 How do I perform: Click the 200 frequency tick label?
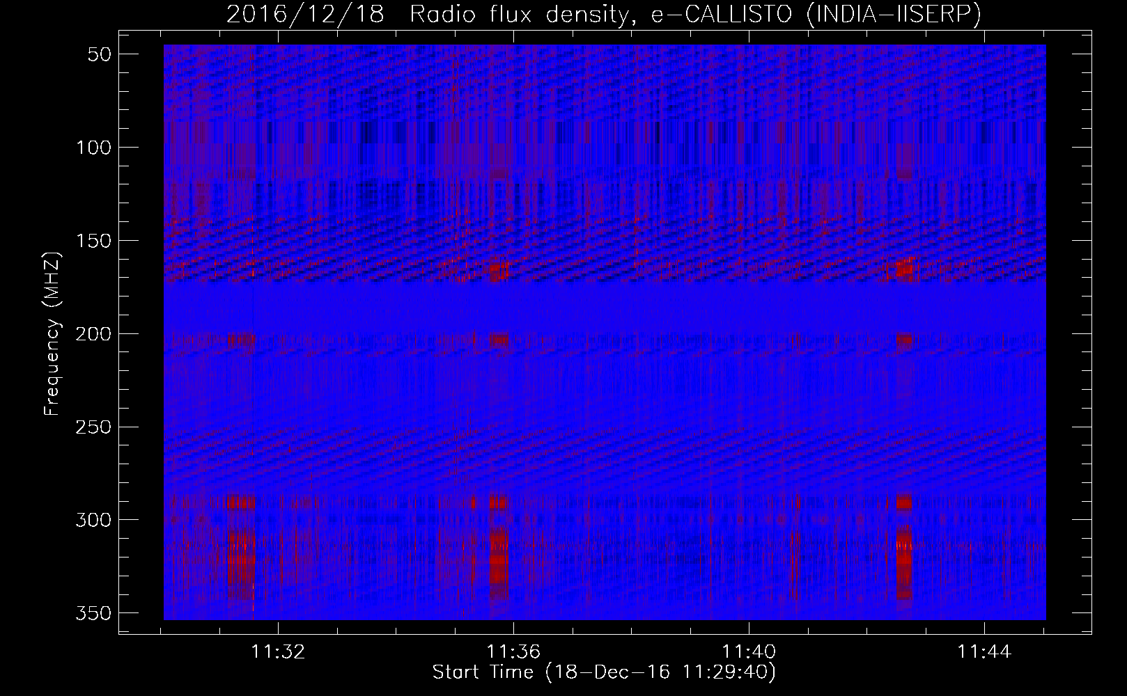pos(93,334)
